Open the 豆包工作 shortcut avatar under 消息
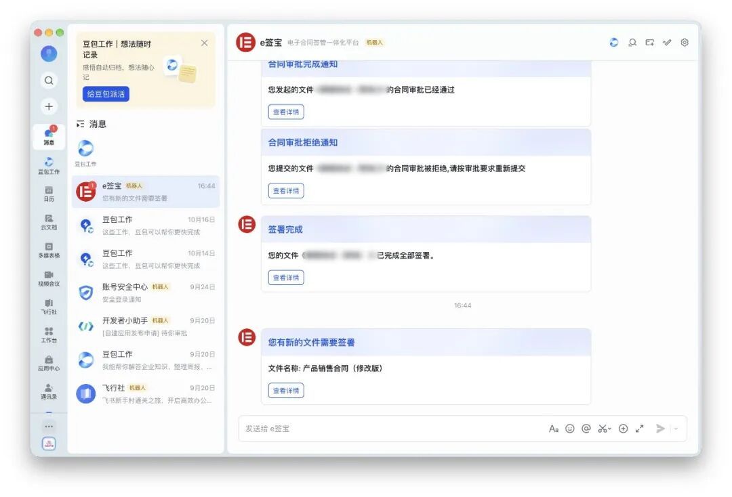732x497 pixels. 85,149
